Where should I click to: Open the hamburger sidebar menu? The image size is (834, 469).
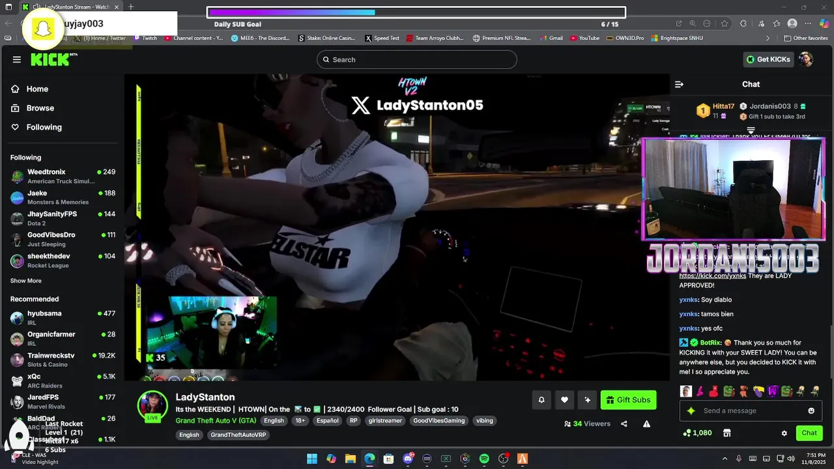16,59
